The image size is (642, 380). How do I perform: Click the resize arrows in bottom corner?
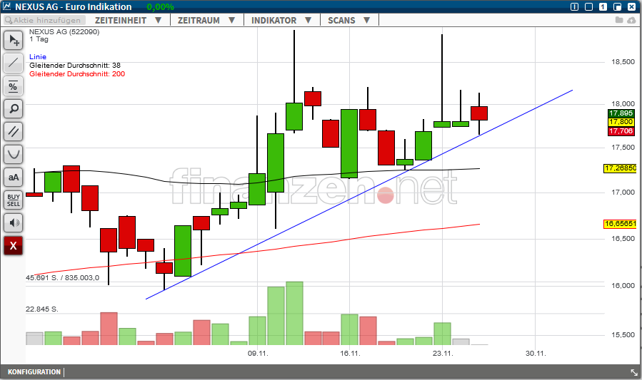point(633,372)
